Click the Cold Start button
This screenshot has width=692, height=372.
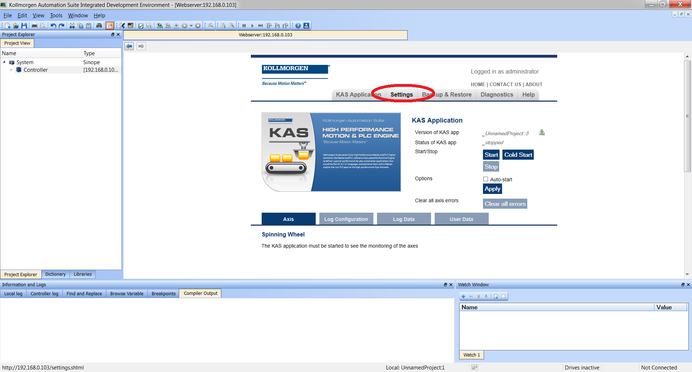518,155
